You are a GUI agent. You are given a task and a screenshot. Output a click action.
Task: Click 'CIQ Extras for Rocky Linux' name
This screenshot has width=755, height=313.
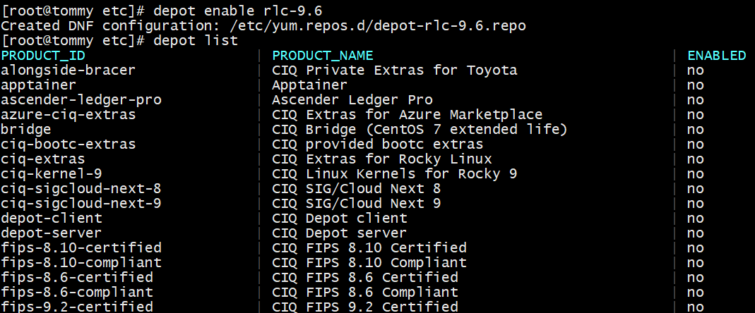point(382,159)
